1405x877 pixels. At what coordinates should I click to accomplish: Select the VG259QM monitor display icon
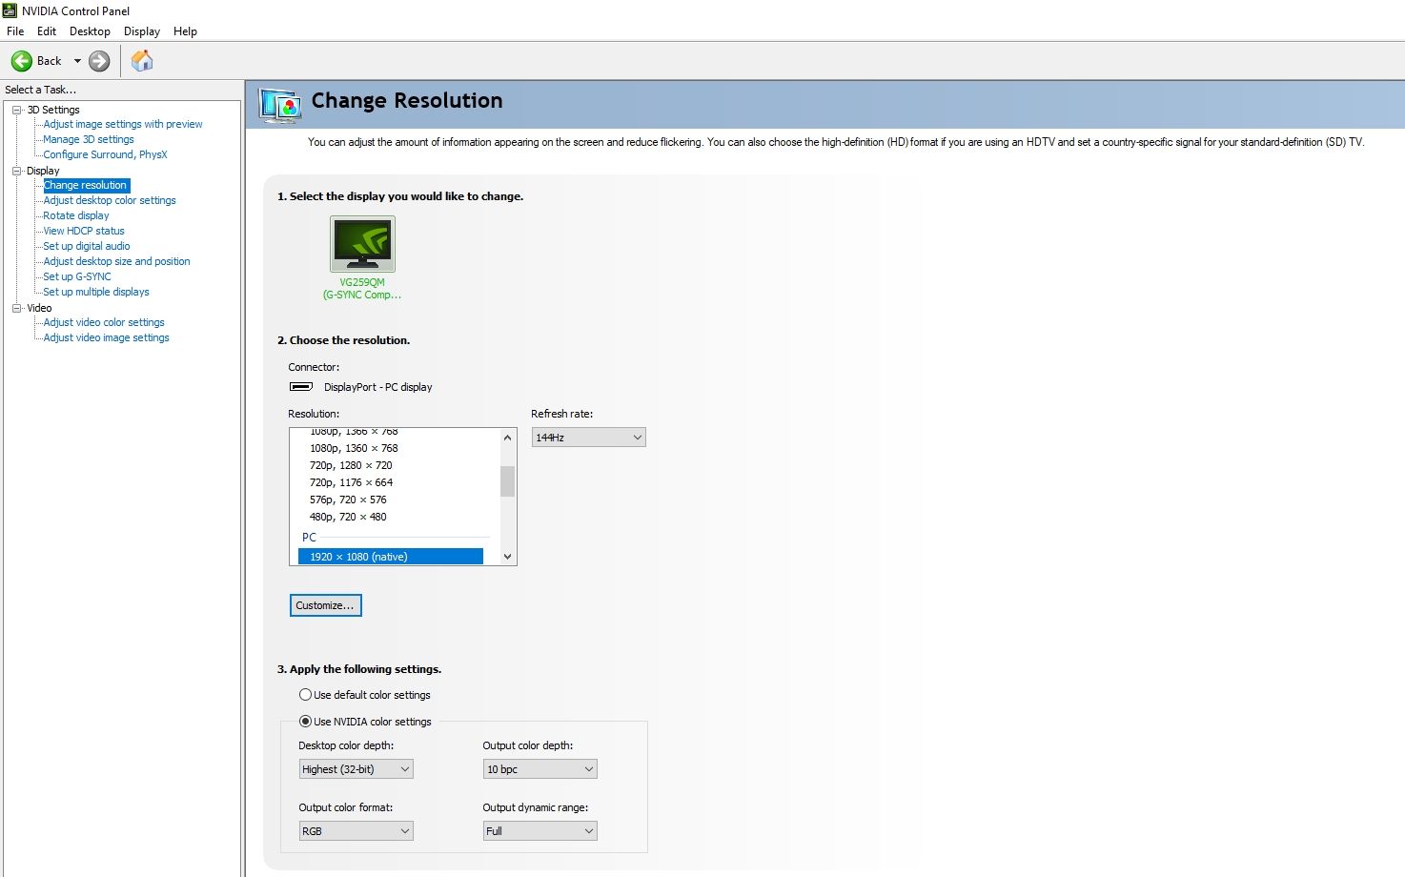click(362, 244)
